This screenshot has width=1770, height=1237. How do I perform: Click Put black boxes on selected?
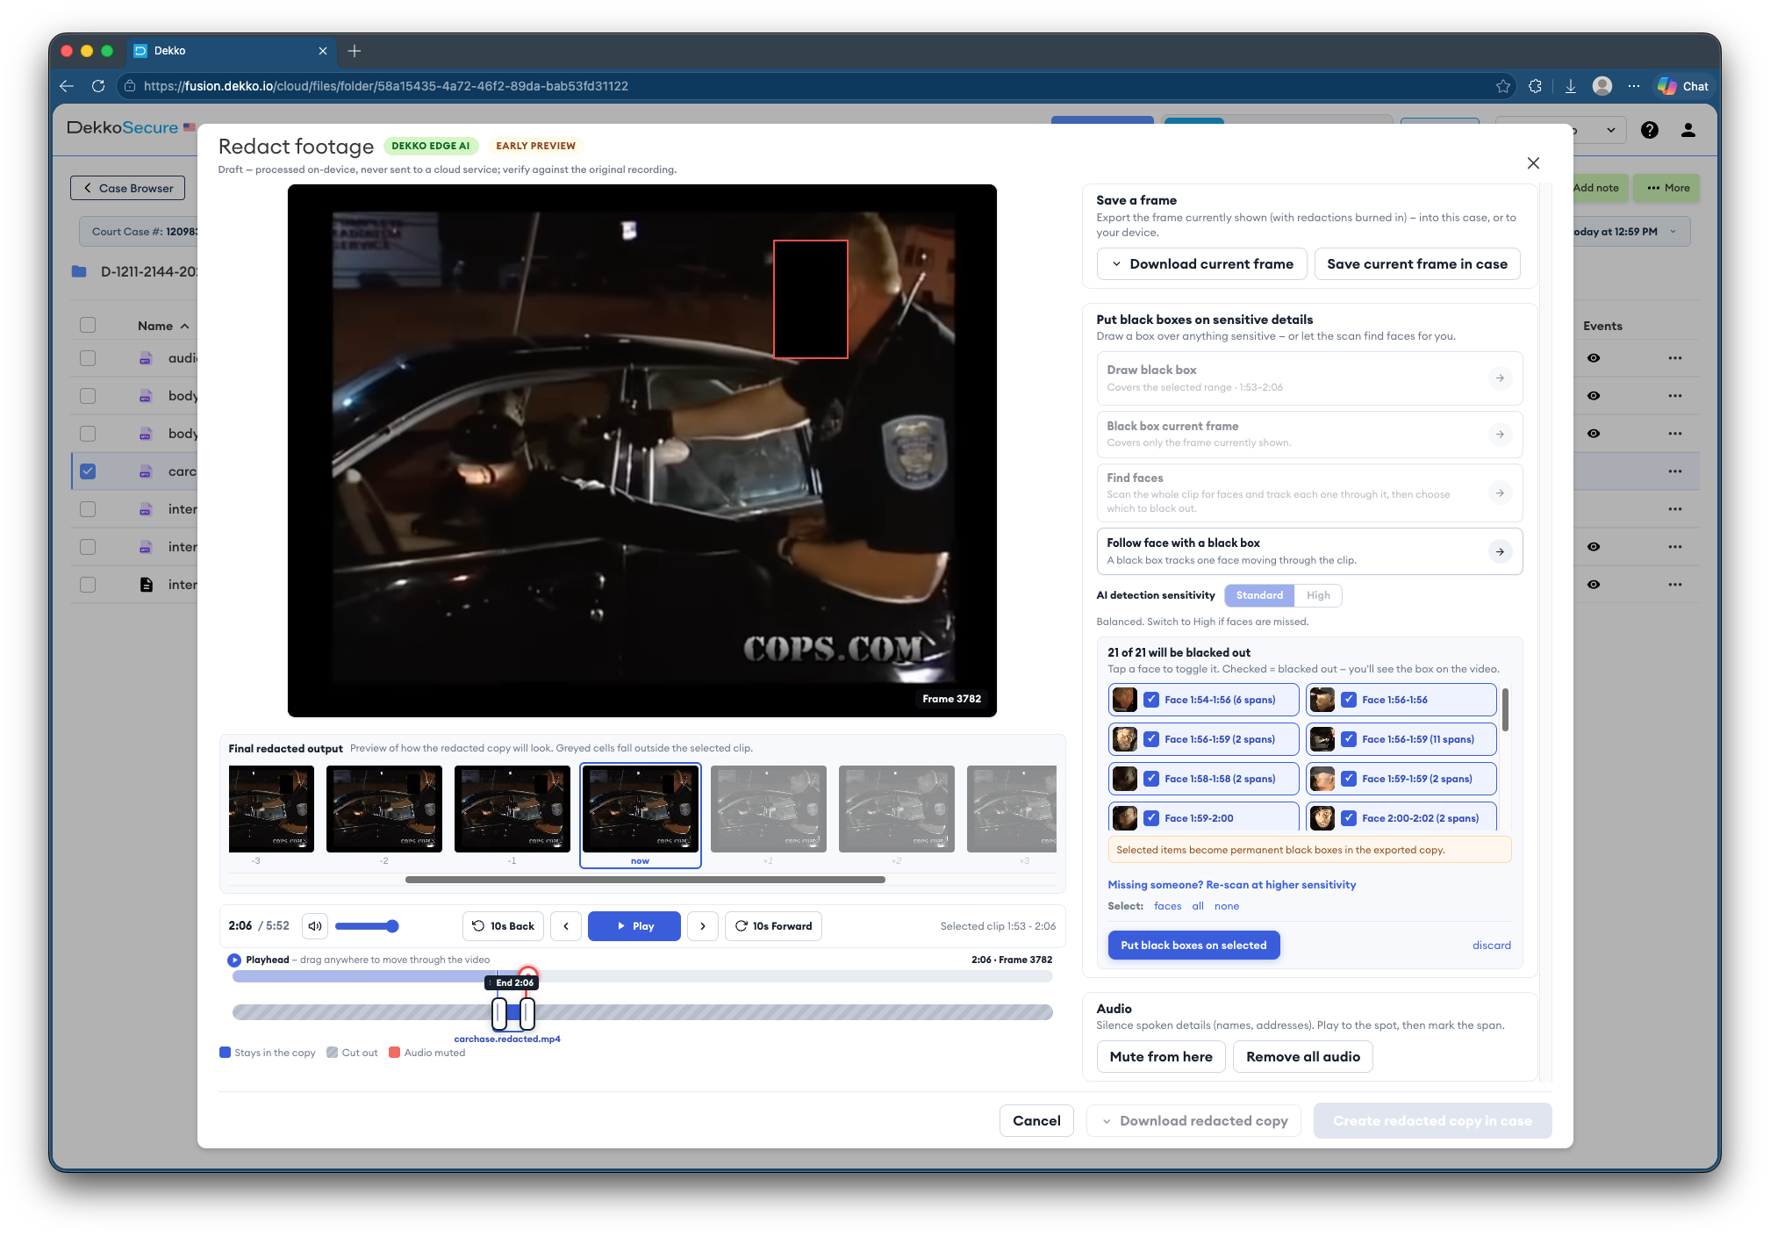coord(1193,946)
